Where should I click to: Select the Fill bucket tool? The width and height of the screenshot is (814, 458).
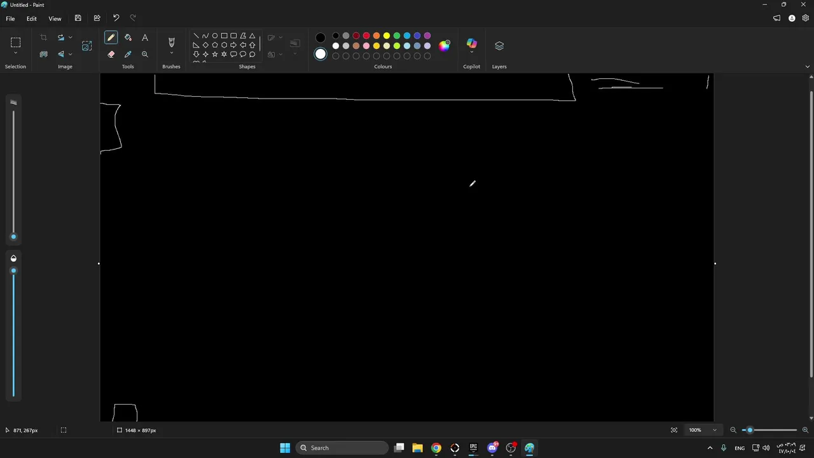coord(128,38)
